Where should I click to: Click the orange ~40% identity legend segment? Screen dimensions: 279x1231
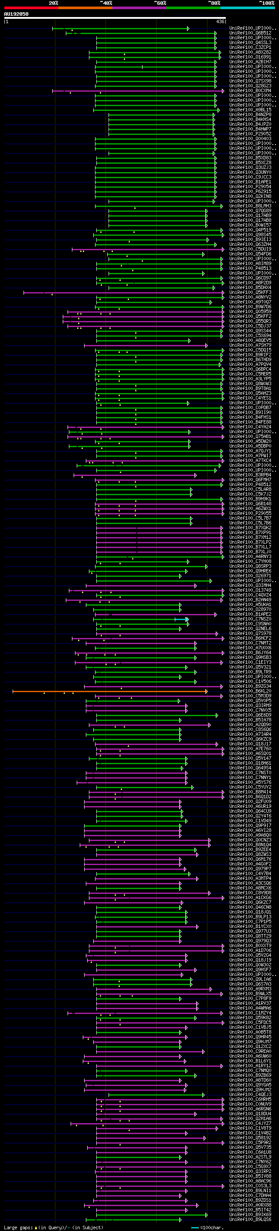coord(85,8)
